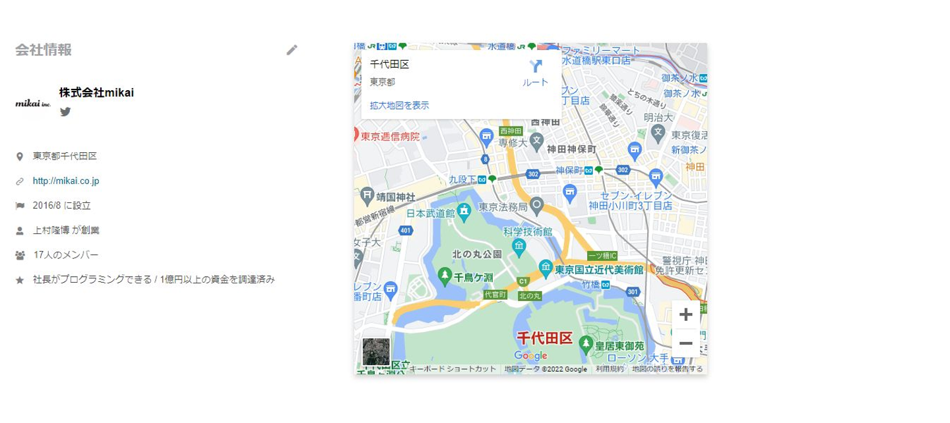Viewport: 950px width, 423px height.
Task: Click the group icon beside 17人のメンバー
Action: click(20, 255)
